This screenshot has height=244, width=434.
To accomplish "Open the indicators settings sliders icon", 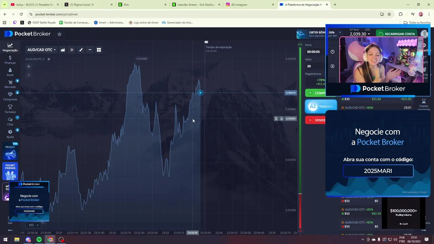I will click(72, 50).
